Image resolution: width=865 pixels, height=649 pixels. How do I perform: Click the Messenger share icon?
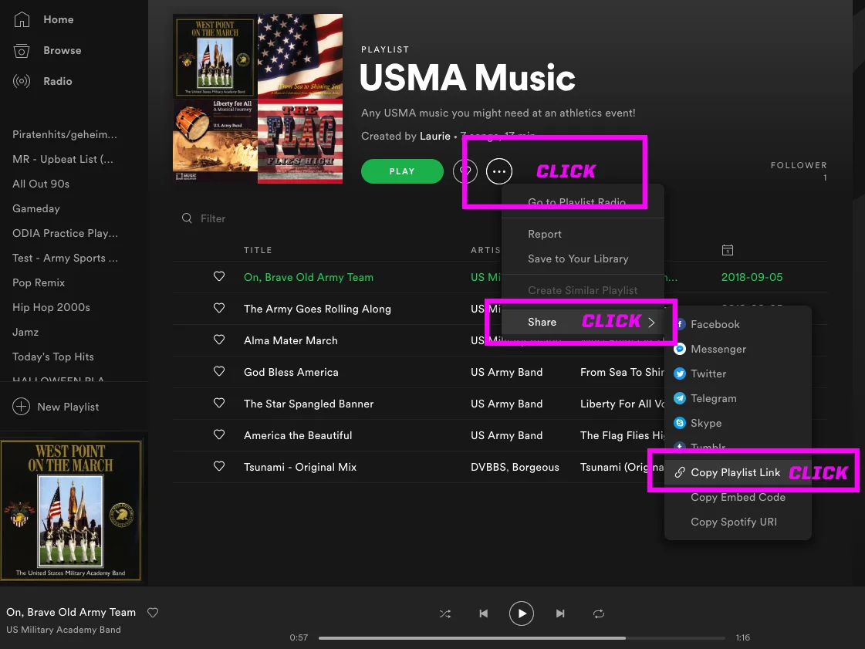click(x=680, y=349)
